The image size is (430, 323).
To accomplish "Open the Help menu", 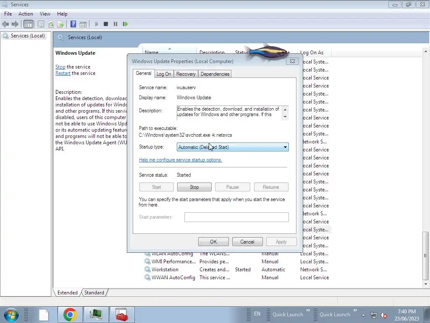I will pos(62,14).
